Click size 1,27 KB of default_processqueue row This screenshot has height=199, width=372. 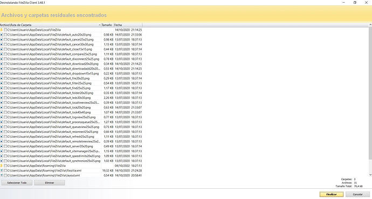point(108,122)
